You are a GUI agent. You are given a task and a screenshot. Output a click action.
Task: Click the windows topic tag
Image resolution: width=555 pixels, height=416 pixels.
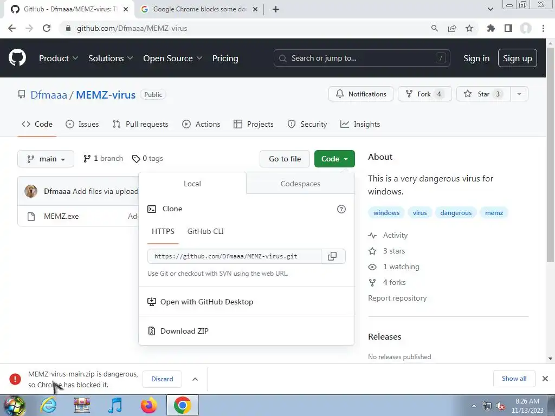point(386,212)
